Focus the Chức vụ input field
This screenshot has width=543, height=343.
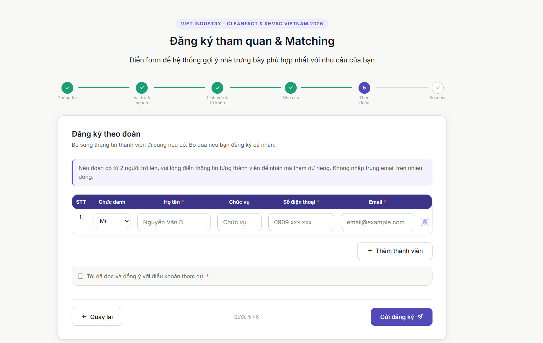[239, 222]
